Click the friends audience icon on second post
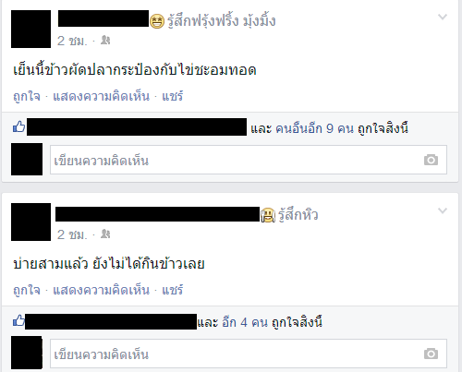The height and width of the screenshot is (372, 462). [x=105, y=234]
